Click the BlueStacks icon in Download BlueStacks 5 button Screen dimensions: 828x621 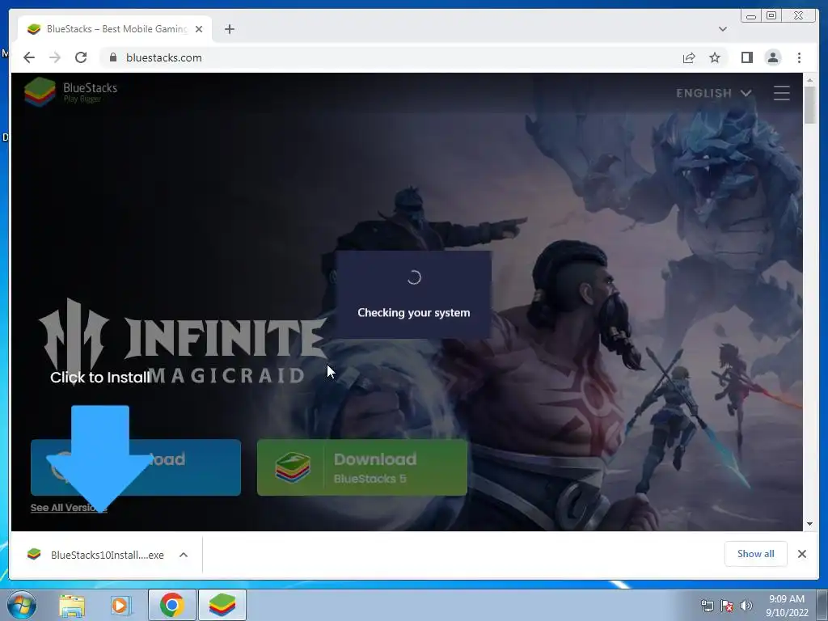292,467
